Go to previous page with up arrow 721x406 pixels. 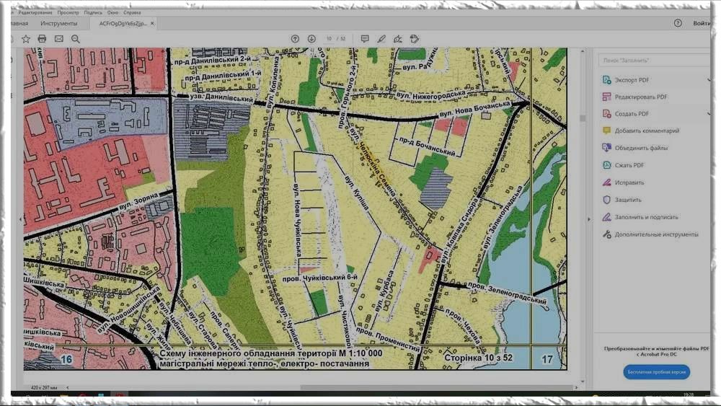[x=295, y=39]
